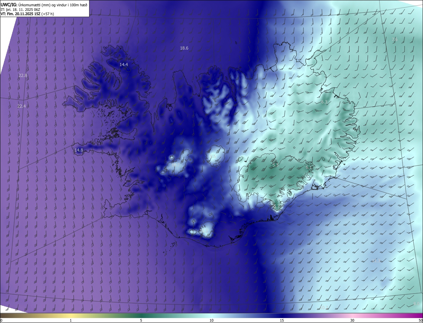Click the title line beginning 'UWC/IG: Úrkomumætti'
This screenshot has height=323, width=423.
(44, 4)
